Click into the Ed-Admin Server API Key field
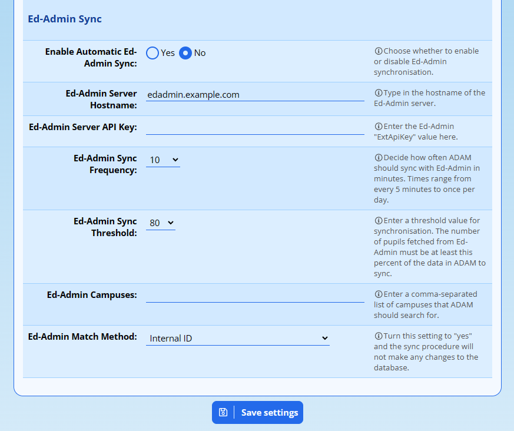Screen dimensions: 514x431 [x=255, y=128]
